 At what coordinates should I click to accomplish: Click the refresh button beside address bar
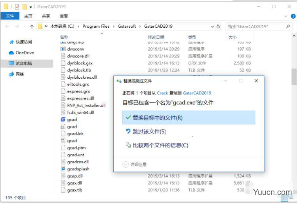pos(218,26)
